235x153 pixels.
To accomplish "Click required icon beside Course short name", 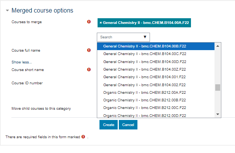I will pos(89,69).
